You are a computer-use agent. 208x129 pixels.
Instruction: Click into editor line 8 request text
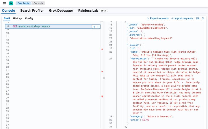click(34, 26)
